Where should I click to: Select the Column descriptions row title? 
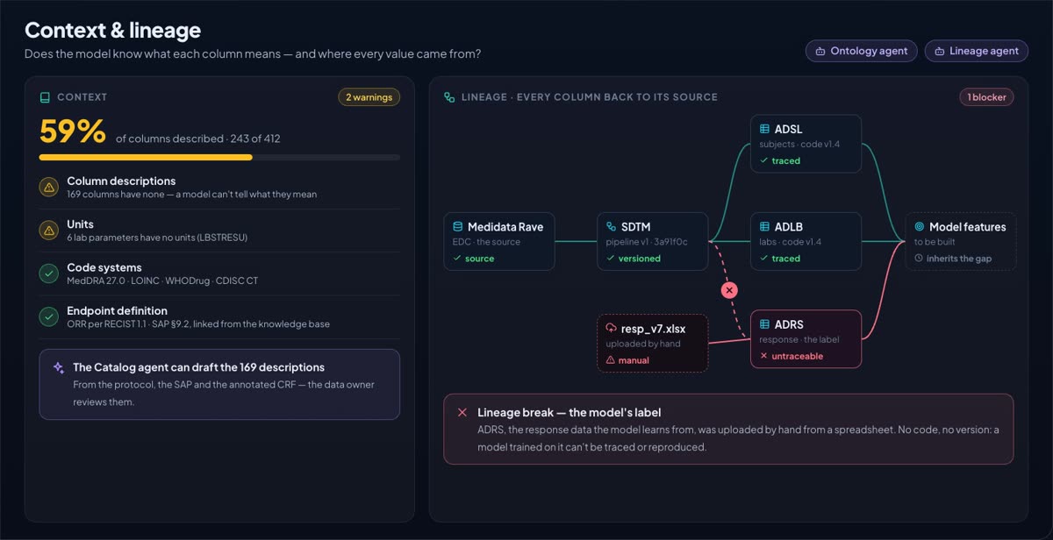pyautogui.click(x=121, y=181)
